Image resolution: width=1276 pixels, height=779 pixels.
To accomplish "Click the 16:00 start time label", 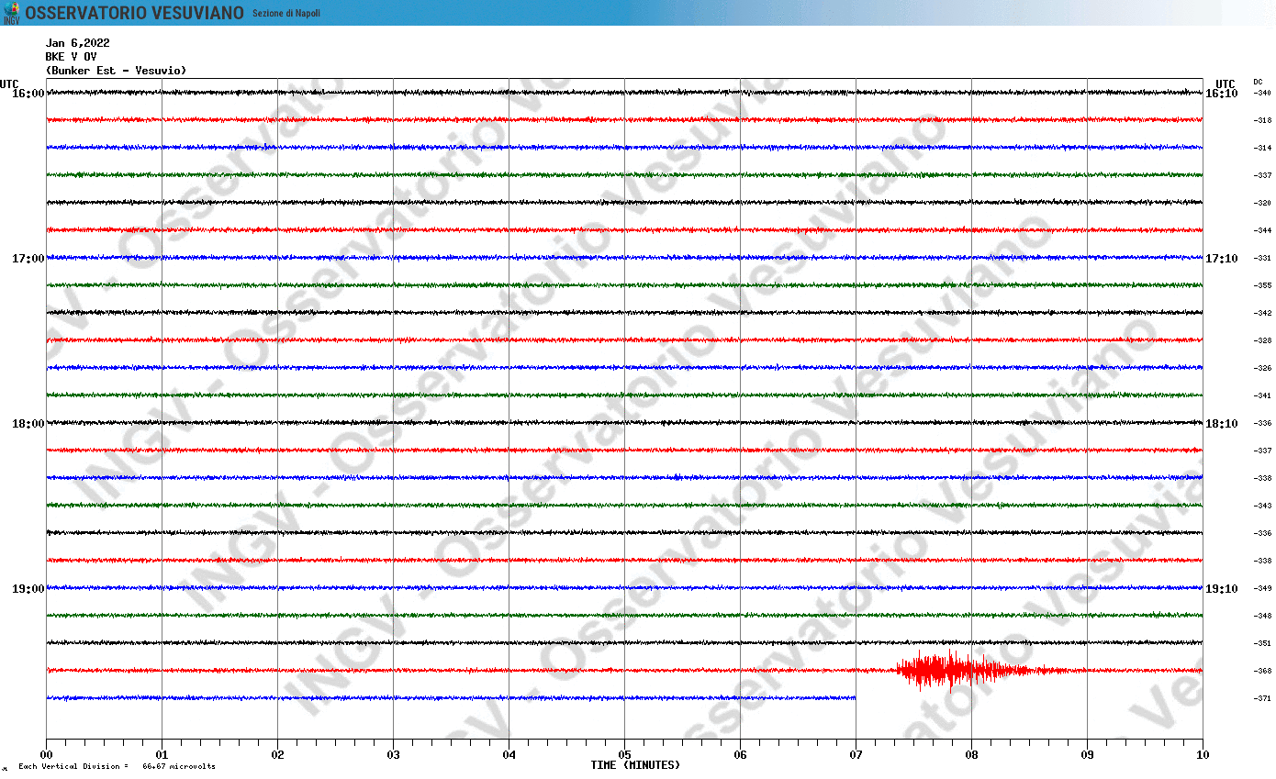I will pos(28,94).
